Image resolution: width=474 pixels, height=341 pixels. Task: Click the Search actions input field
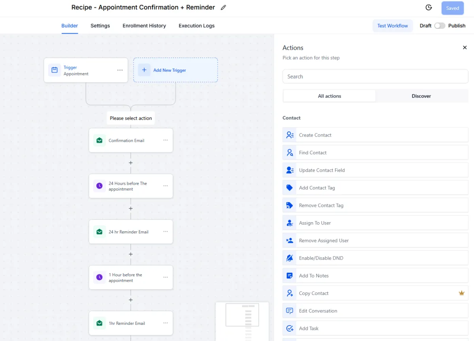pos(375,77)
